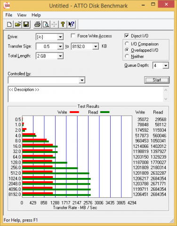Uncheck the Direct I/O checkbox

coord(127,36)
